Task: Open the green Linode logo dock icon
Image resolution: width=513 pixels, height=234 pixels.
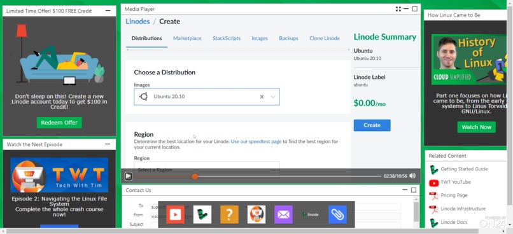Action: (x=202, y=214)
